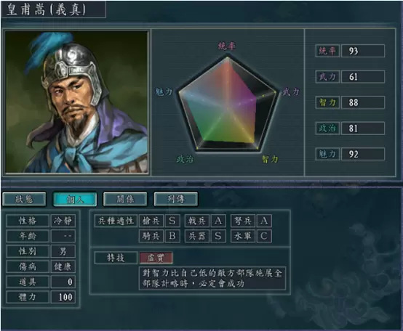Click the 虛實 special skill badge

(156, 258)
